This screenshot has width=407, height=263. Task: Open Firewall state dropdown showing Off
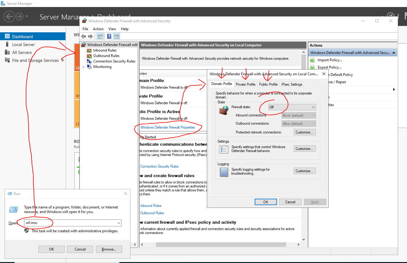click(x=292, y=107)
